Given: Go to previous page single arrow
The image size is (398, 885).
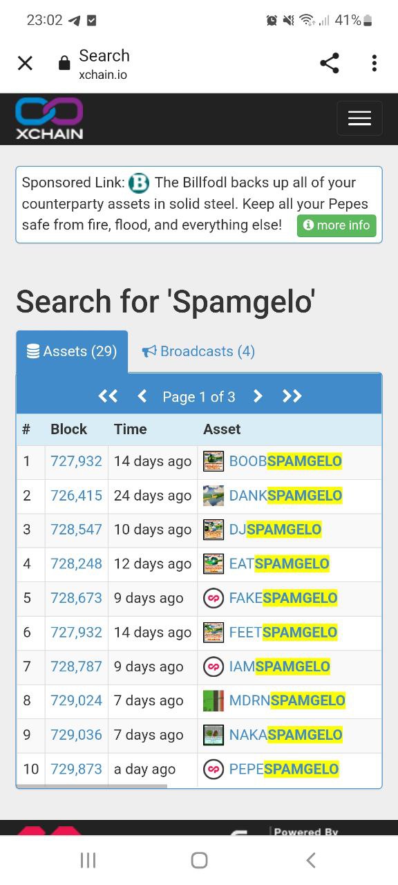Looking at the screenshot, I should point(142,396).
